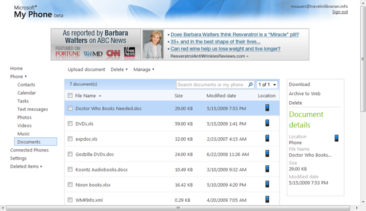Viewport: 366px width, 211px height.
Task: Click phone location icon in Koontz Audiobooks.docx row
Action: pos(267,169)
